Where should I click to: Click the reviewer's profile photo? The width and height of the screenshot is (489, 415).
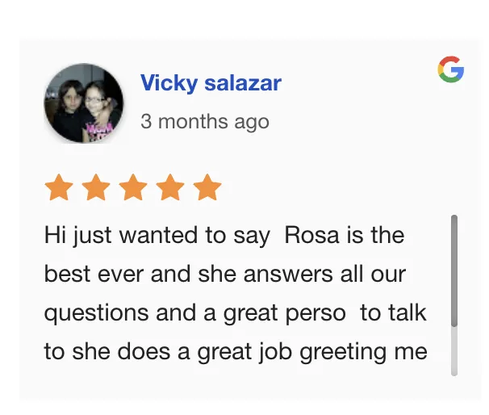pyautogui.click(x=84, y=103)
